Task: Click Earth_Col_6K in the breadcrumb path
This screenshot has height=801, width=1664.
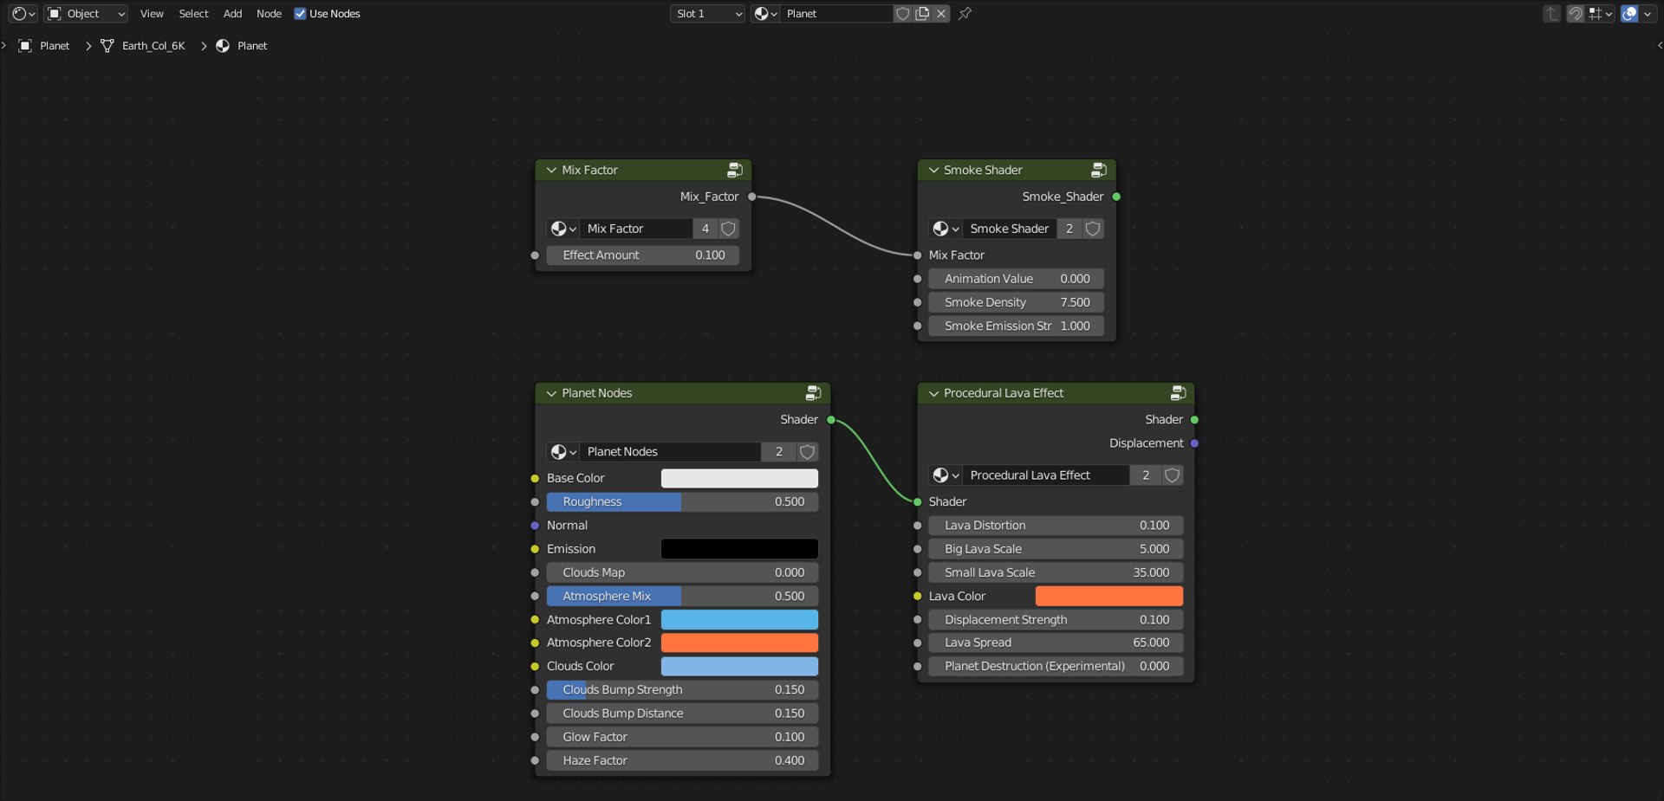Action: (x=153, y=46)
